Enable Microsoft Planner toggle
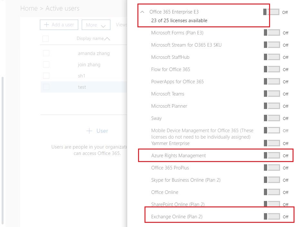 click(272, 106)
